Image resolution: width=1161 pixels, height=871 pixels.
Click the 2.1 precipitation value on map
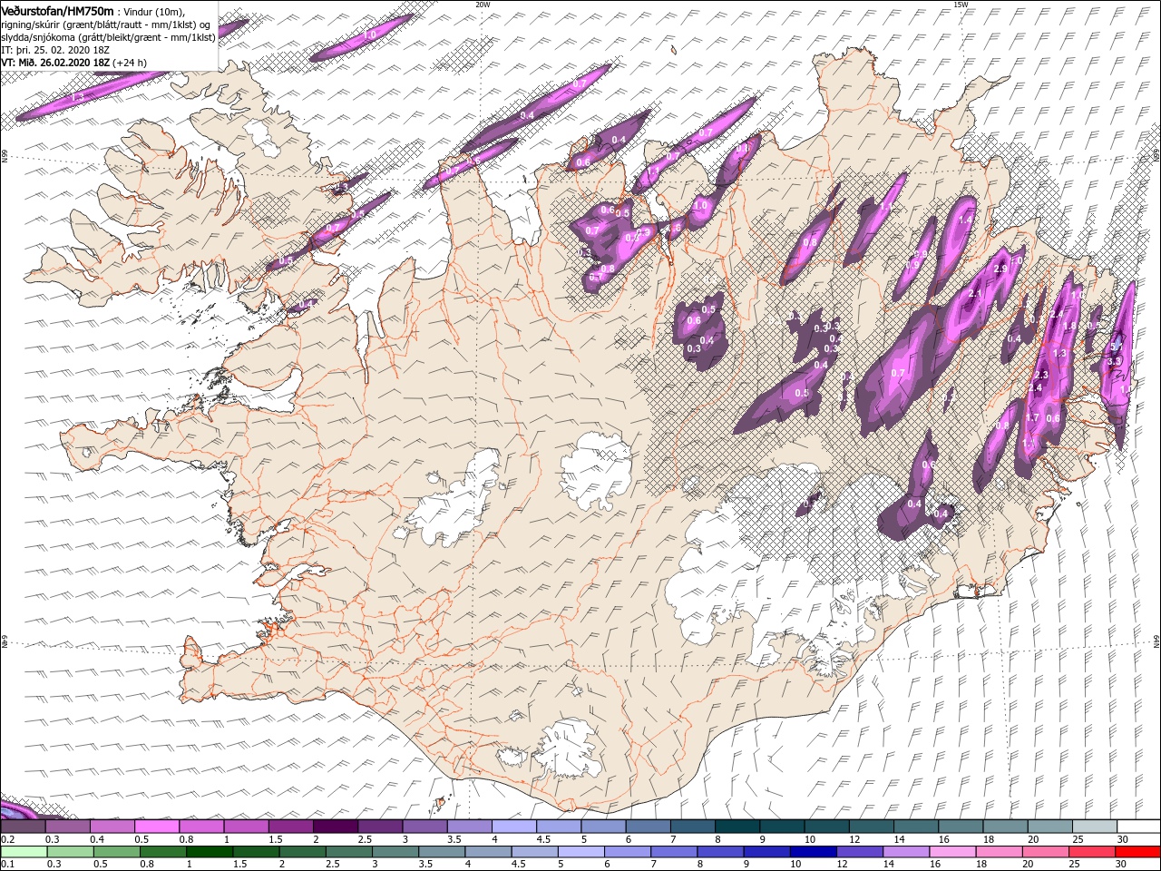(x=975, y=294)
